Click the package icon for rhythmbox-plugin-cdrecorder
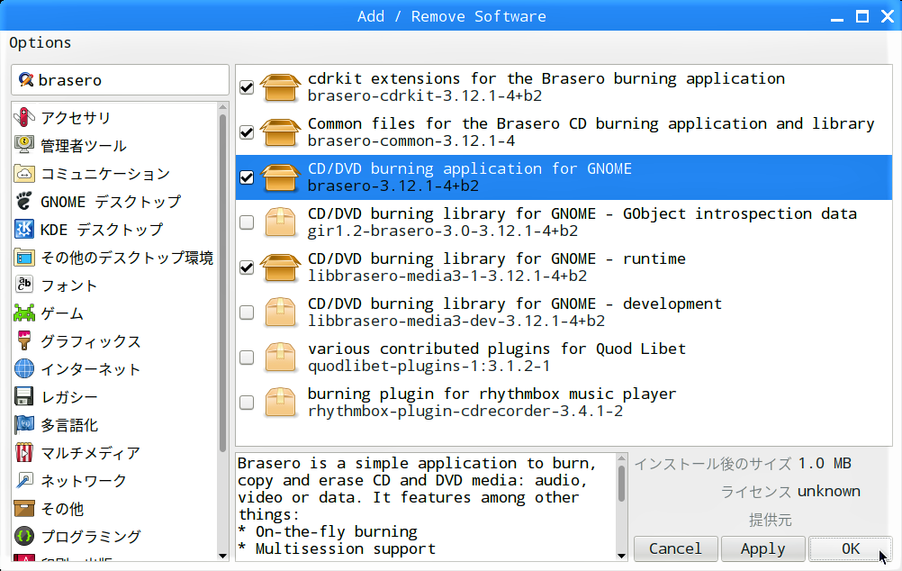 (x=280, y=403)
